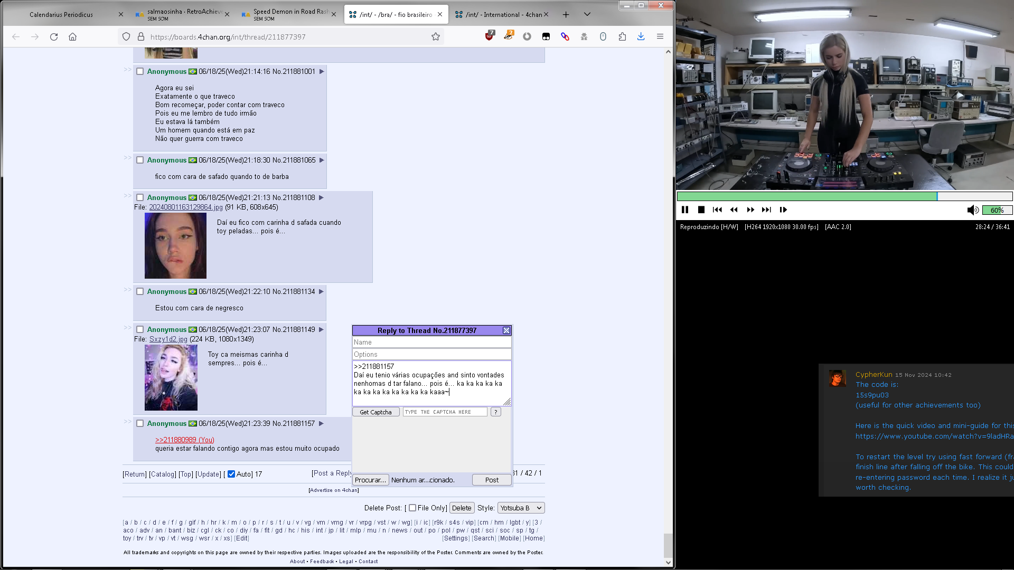The image size is (1014, 570).
Task: Expand thumbnail of post No.211881108
Action: coord(175,246)
